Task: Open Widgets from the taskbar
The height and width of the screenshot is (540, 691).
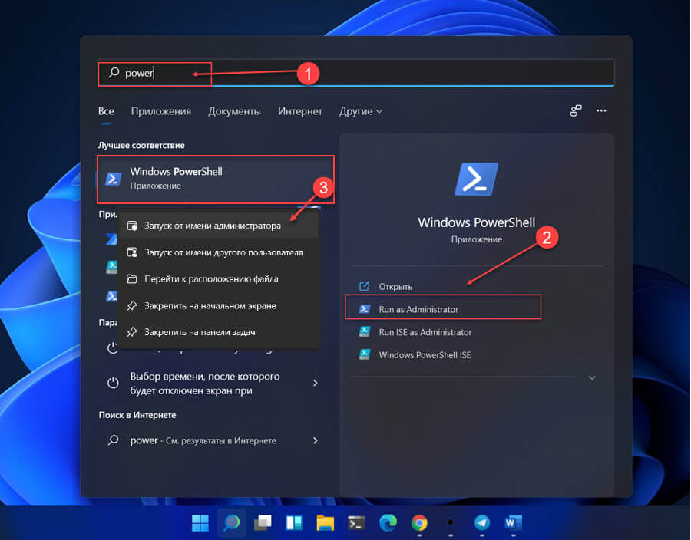Action: [x=294, y=523]
